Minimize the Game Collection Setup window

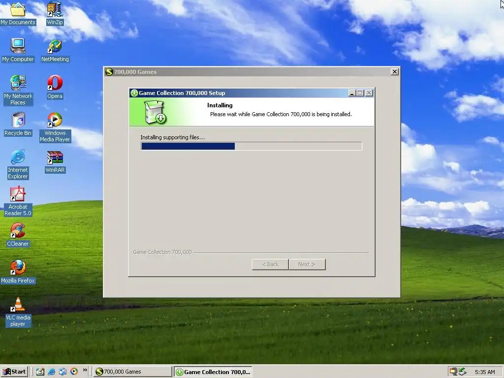(352, 93)
